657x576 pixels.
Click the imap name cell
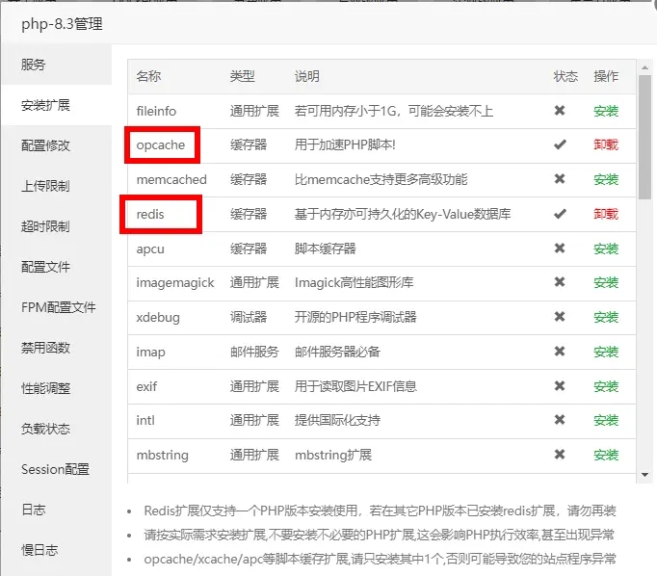tap(151, 353)
